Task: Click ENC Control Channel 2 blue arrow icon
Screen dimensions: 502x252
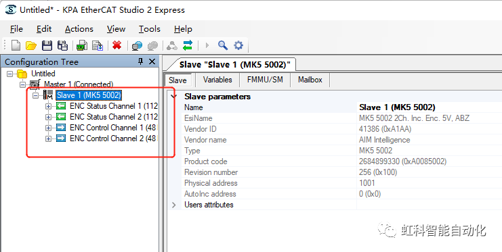Action: coord(61,138)
